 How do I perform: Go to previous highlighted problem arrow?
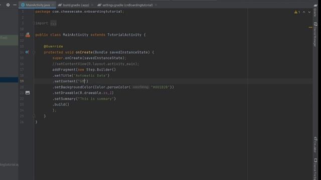(304, 12)
